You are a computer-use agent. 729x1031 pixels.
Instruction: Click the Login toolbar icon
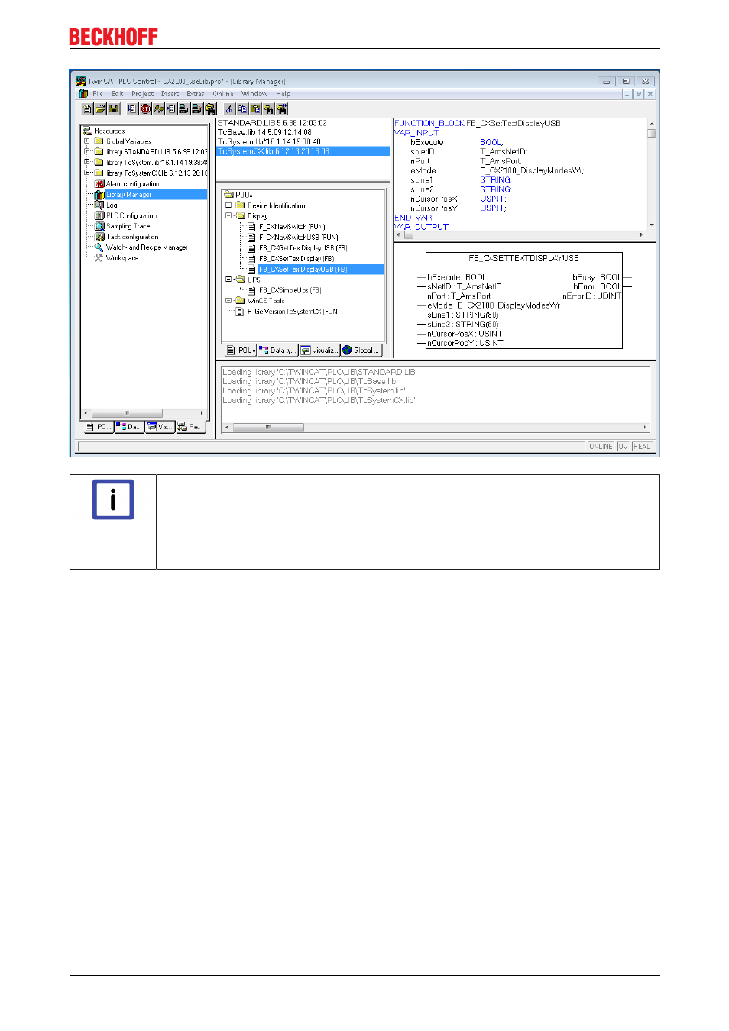(x=183, y=108)
